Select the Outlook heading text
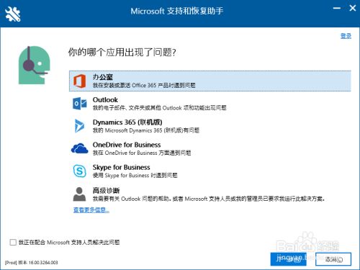 (x=105, y=99)
